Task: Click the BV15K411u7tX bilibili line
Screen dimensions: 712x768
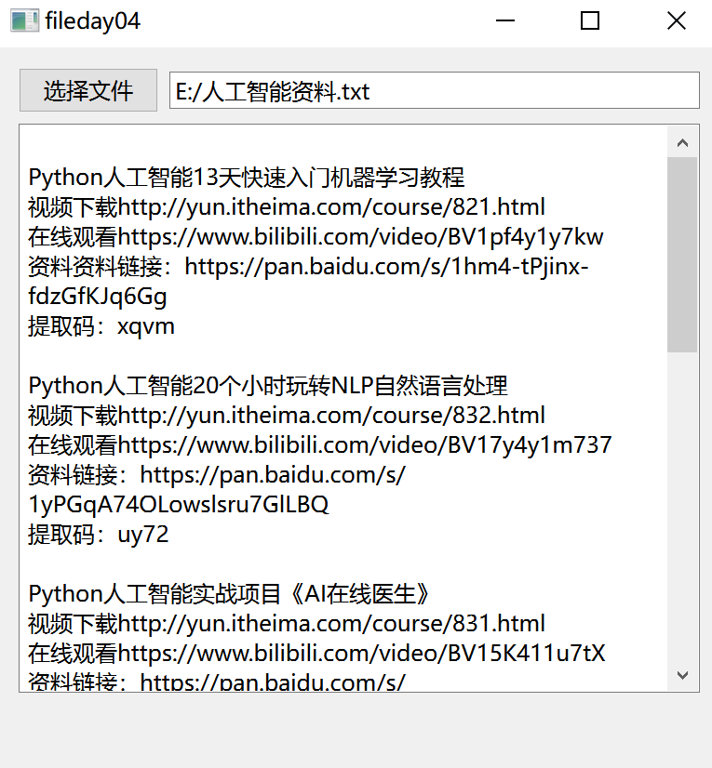Action: (x=316, y=654)
